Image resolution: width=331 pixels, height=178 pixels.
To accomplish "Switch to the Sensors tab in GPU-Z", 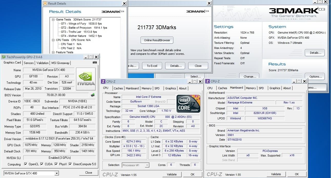I will [29, 63].
